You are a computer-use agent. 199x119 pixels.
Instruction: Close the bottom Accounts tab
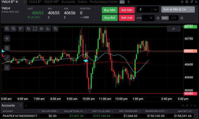tap(20, 106)
